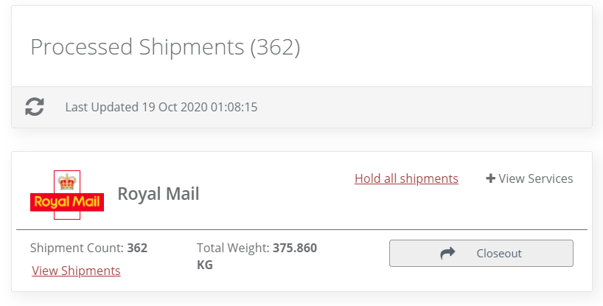Click the time 01:08:15 in the status bar

tap(234, 107)
